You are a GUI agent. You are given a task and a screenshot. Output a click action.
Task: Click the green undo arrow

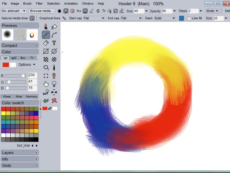point(46,101)
